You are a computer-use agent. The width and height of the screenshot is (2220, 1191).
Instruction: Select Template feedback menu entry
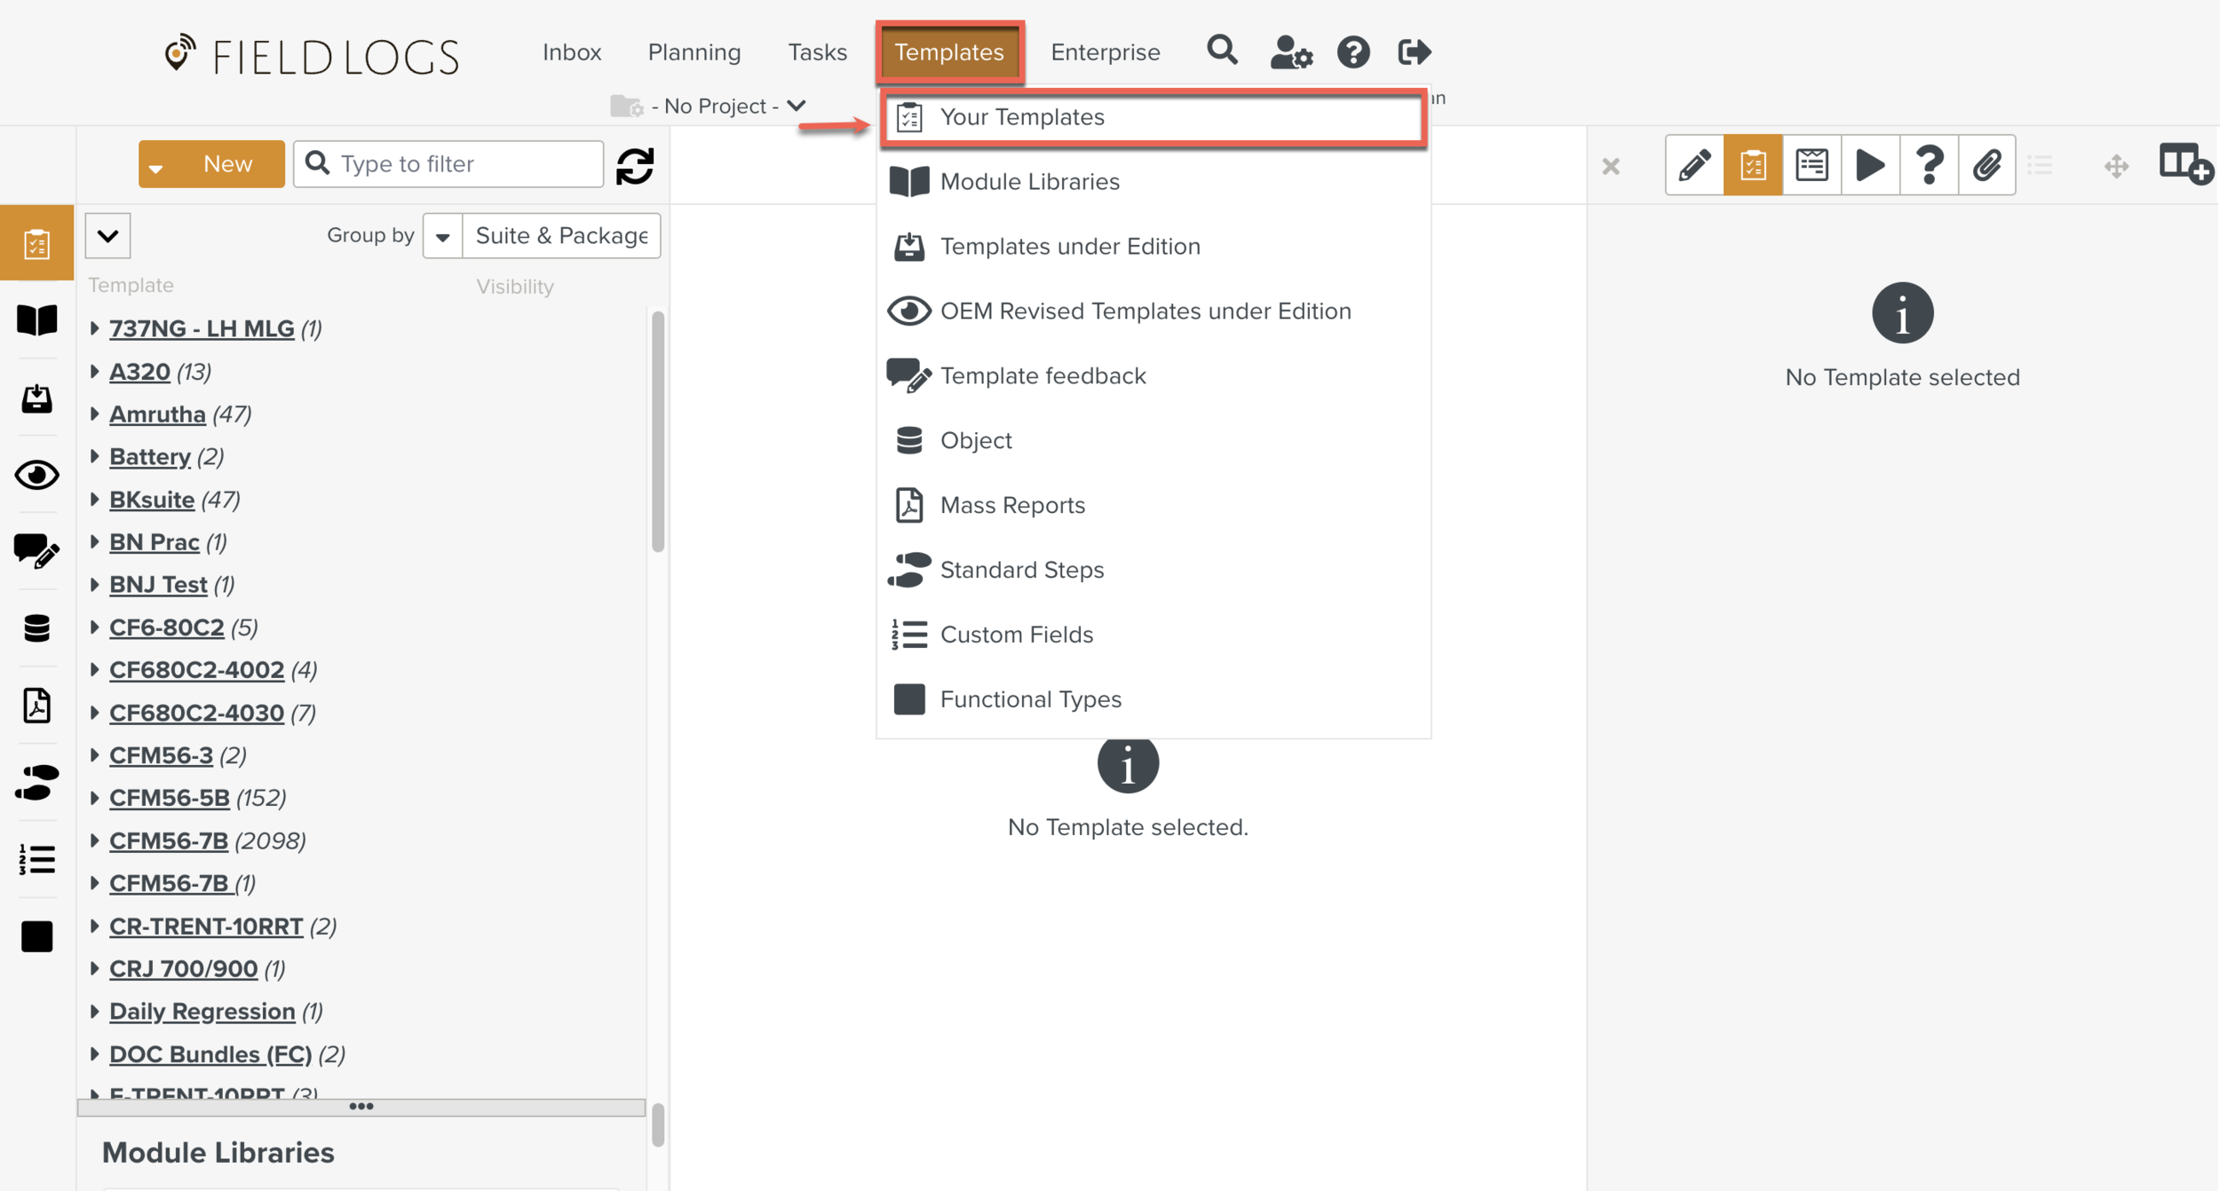(x=1154, y=376)
